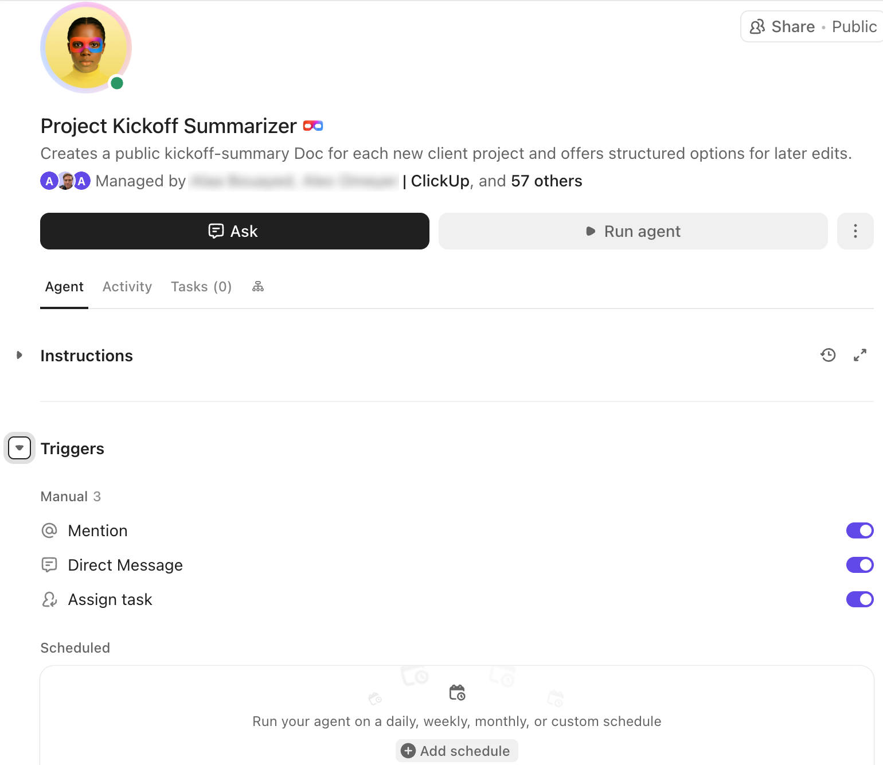Collapse the Triggers section
This screenshot has width=883, height=765.
point(19,448)
